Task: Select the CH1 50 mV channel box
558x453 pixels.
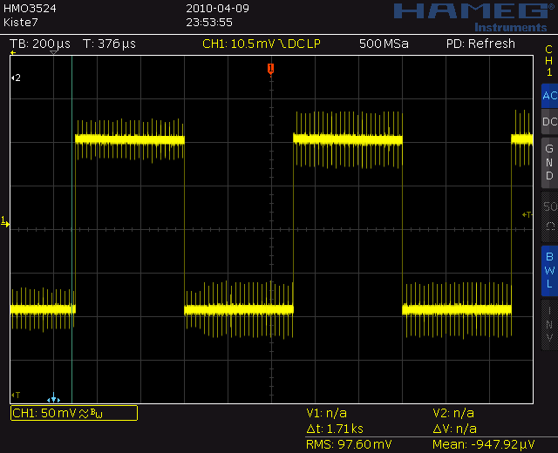Action: 74,413
